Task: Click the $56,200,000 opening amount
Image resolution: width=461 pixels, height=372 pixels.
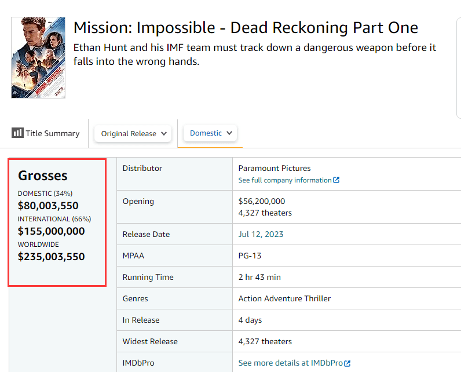Action: (262, 201)
